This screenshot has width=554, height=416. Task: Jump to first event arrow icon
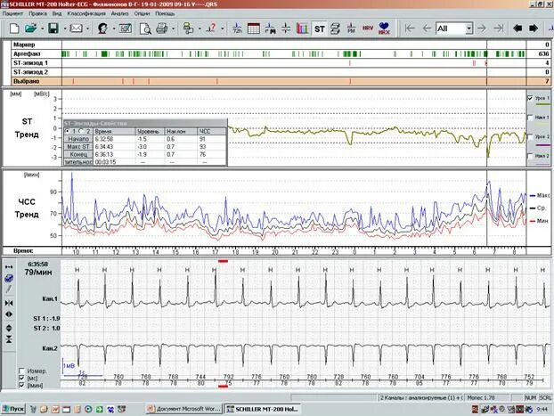pyautogui.click(x=410, y=29)
